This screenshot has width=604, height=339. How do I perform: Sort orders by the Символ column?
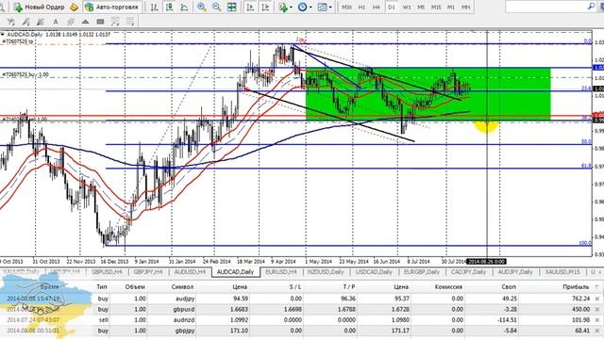[182, 286]
